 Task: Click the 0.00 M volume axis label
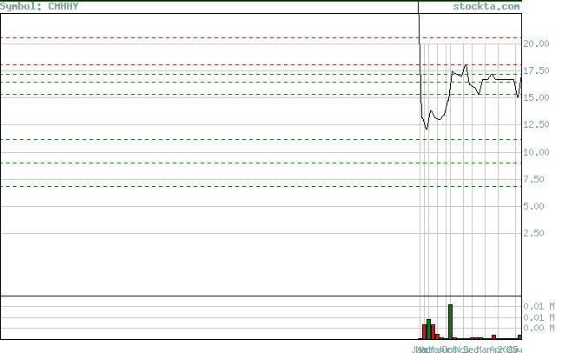[x=539, y=328]
